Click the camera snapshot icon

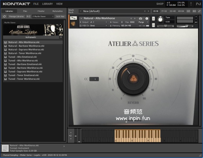(x=141, y=18)
